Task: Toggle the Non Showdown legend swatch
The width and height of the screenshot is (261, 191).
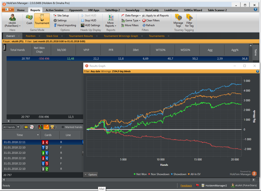Action: [149, 174]
